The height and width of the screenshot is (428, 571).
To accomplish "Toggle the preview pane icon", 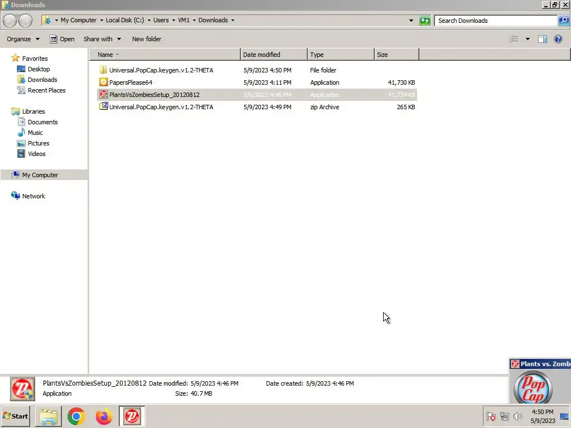I will tap(542, 39).
